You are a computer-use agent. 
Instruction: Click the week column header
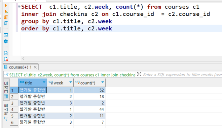click(60, 83)
